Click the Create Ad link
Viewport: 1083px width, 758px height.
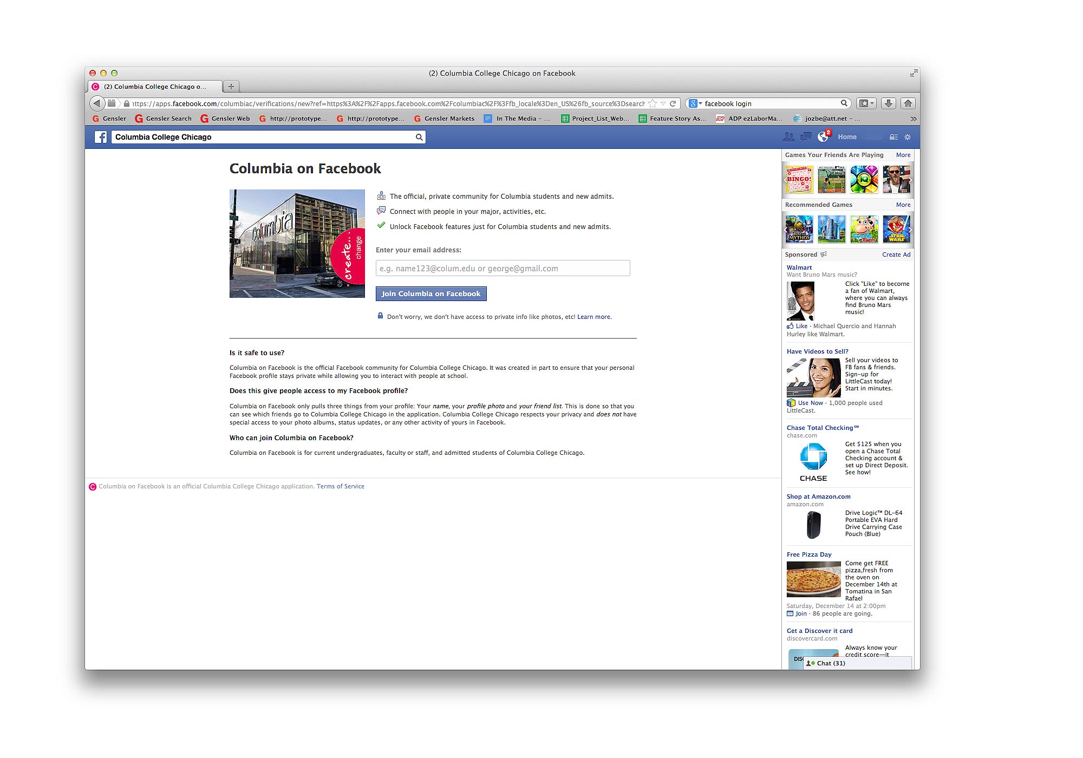click(896, 254)
